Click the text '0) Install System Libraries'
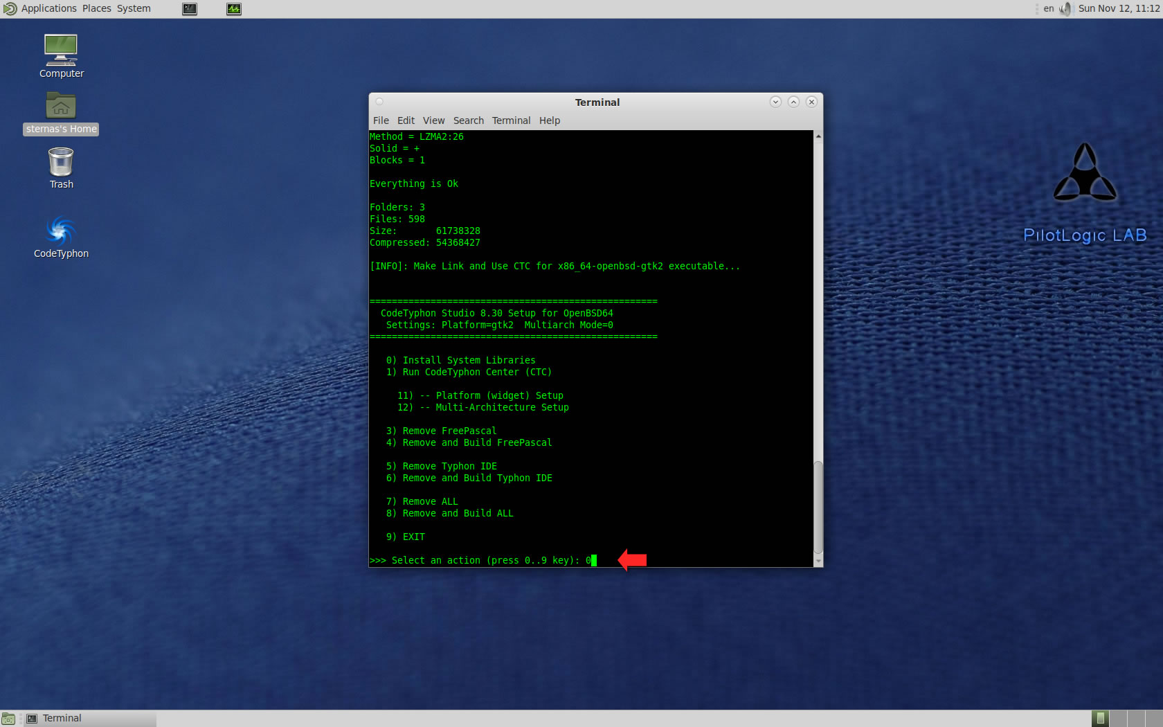1163x727 pixels. (x=461, y=360)
